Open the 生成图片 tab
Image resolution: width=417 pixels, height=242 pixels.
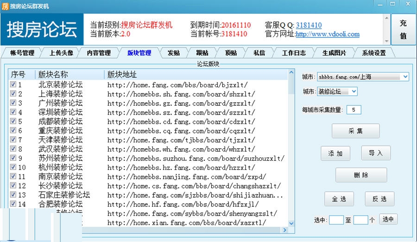coord(334,53)
